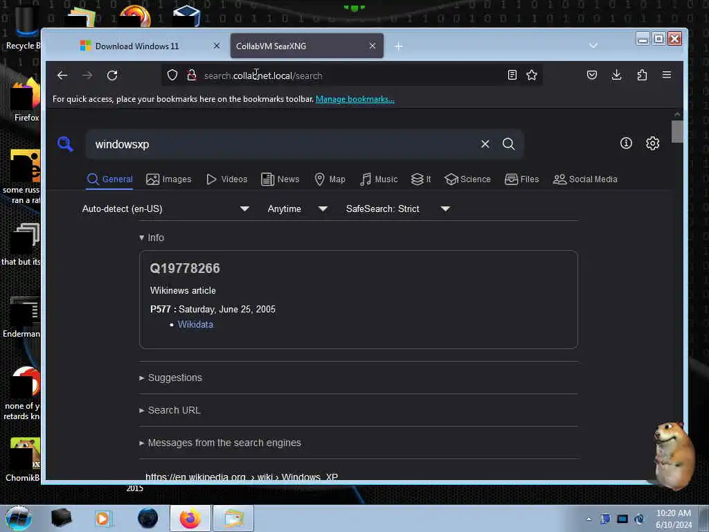Open the Firefox taskbar button
The width and height of the screenshot is (709, 532).
(x=190, y=518)
